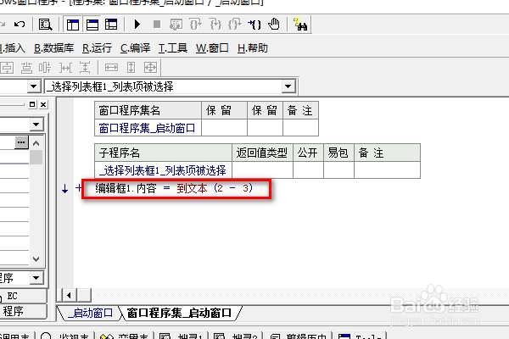Click the same-height sizing icon
Image resolution: width=509 pixels, height=339 pixels.
131,68
